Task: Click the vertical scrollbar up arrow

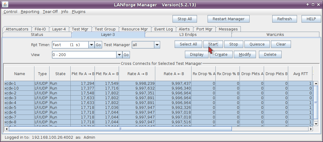Action: tap(316, 84)
